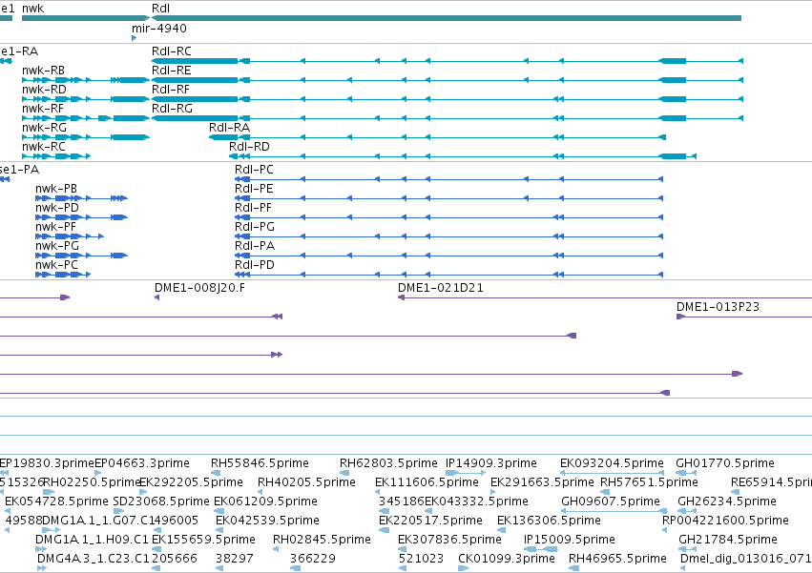Open EST EK043332.5prime

coord(476,501)
